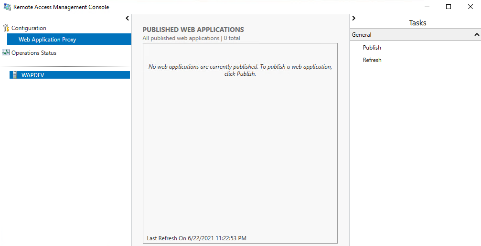Viewport: 481px width, 246px height.
Task: Open Operations Status view
Action: (x=34, y=53)
